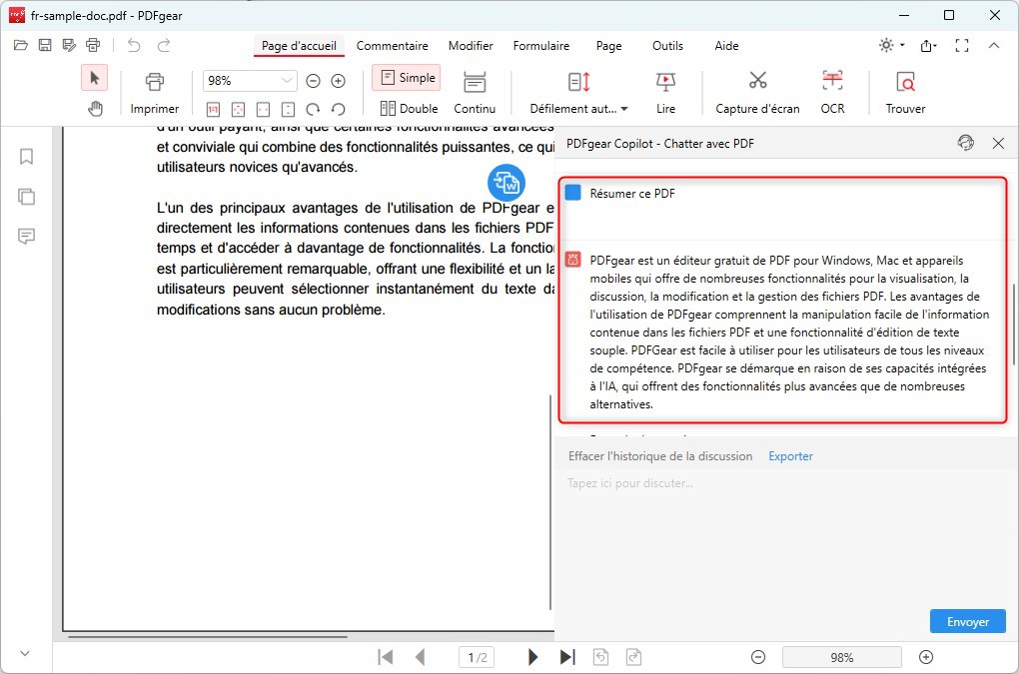The image size is (1019, 674).
Task: Open the bookmarks panel in sidebar
Action: click(x=26, y=157)
